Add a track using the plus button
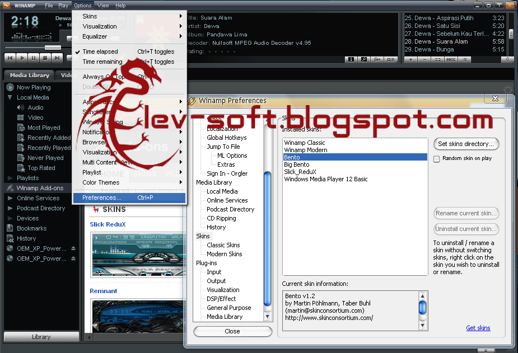This screenshot has width=518, height=353. coord(410,59)
